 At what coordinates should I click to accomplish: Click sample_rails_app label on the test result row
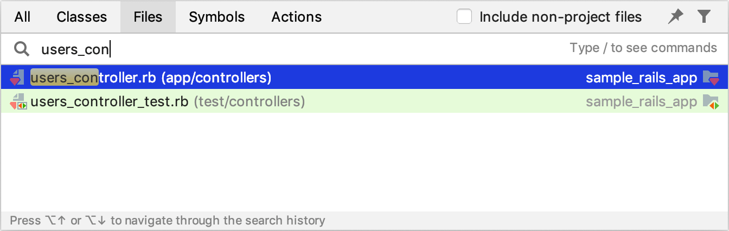point(642,101)
